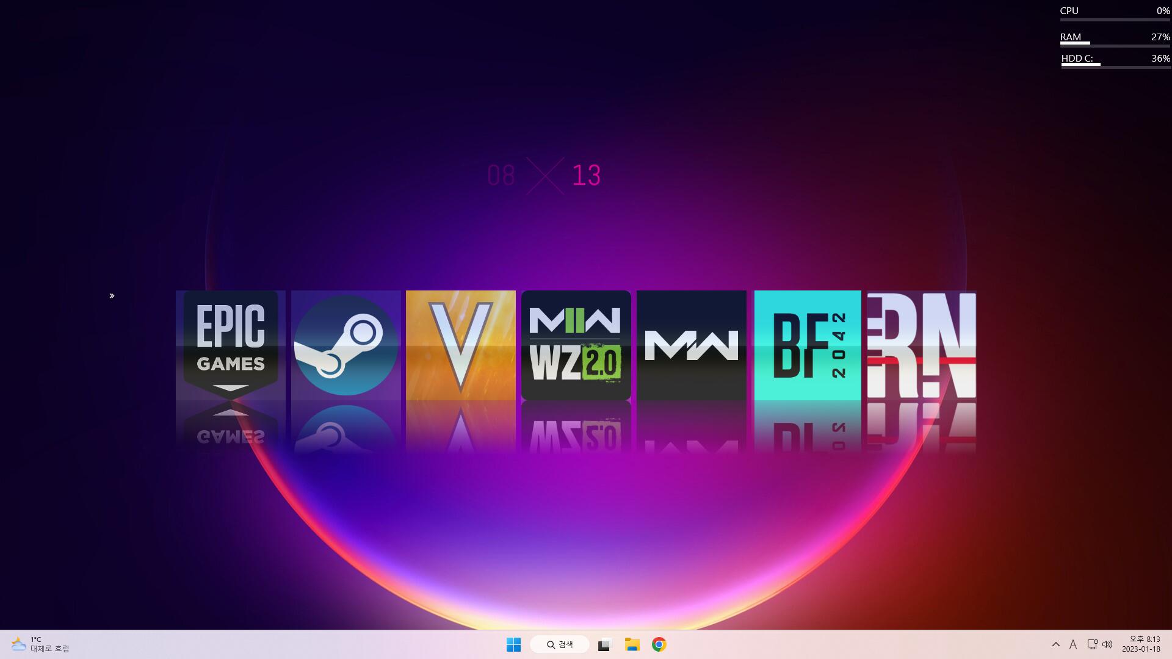Toggle the IME language indicator A
Screen dimensions: 1172x659
click(x=1073, y=644)
